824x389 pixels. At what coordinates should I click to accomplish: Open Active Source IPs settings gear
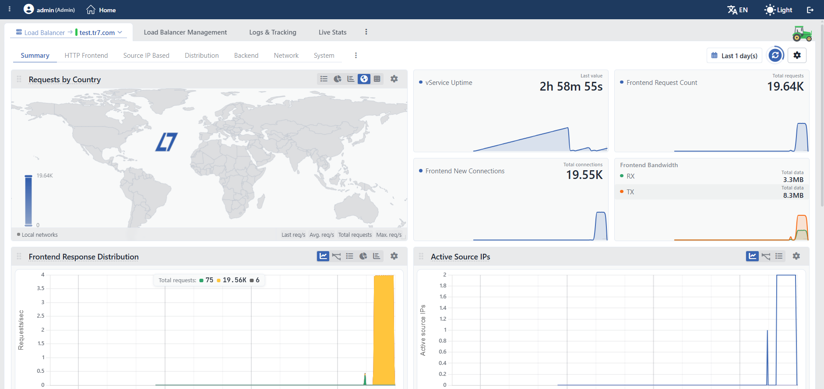(796, 256)
